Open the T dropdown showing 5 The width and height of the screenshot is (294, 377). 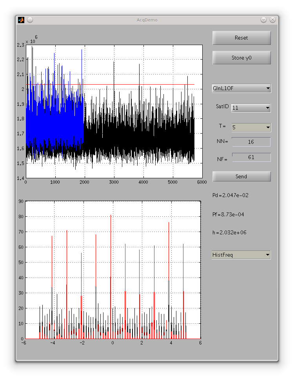250,127
